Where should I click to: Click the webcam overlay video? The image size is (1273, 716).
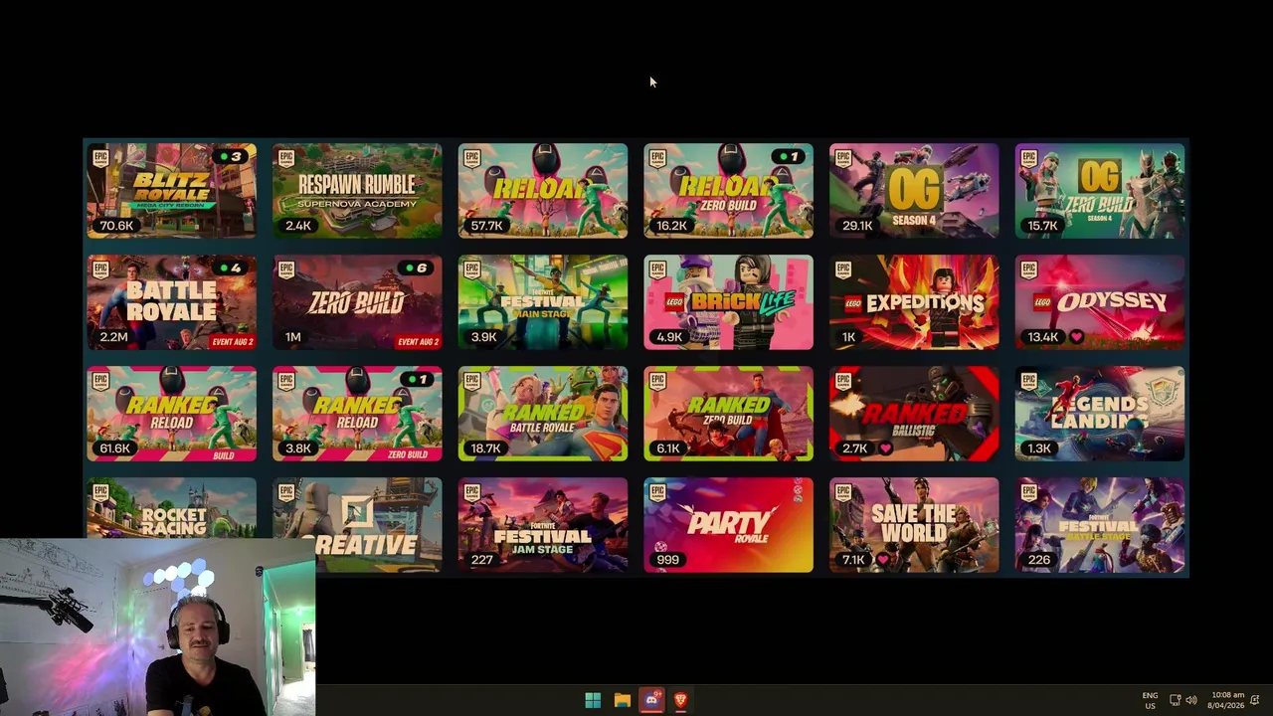[157, 627]
